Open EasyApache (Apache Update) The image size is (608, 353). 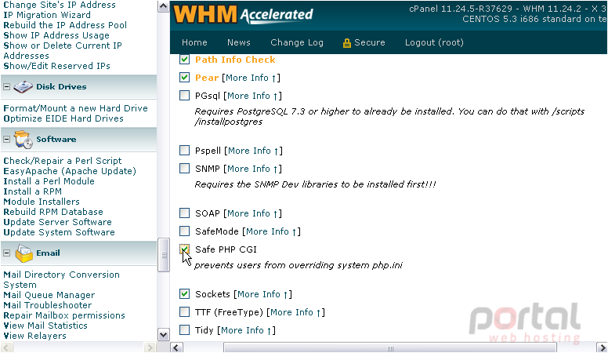tap(70, 171)
